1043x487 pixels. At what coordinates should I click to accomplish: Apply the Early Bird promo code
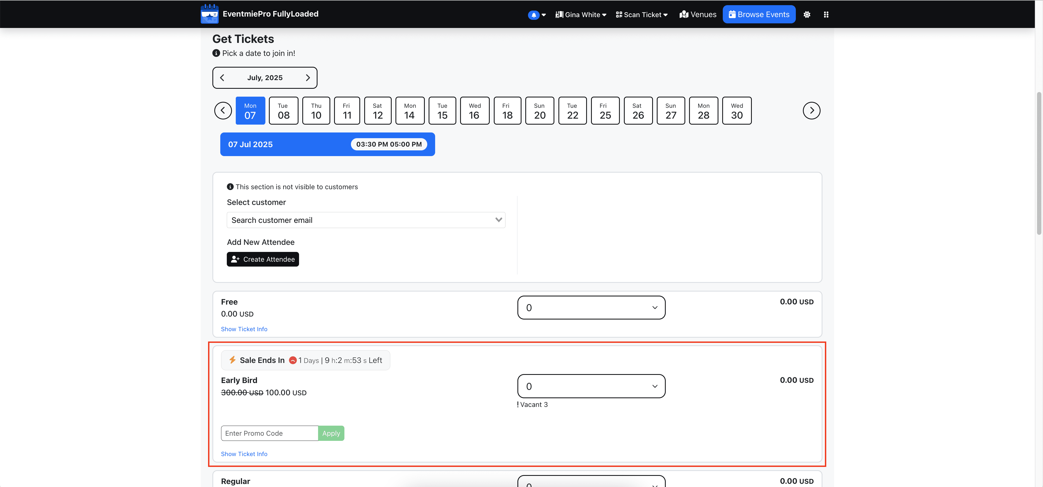(331, 433)
